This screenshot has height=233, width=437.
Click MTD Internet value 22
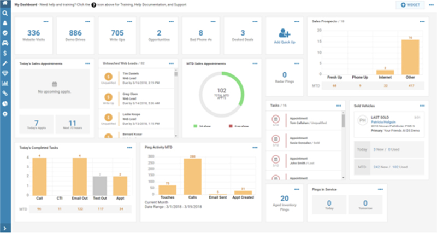[x=386, y=86]
